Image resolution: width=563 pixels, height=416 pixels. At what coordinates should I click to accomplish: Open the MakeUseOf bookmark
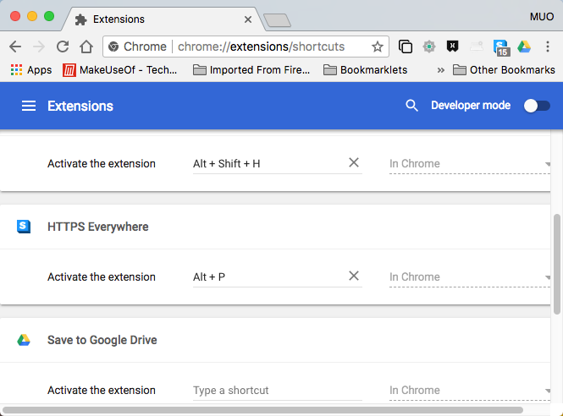pos(120,70)
